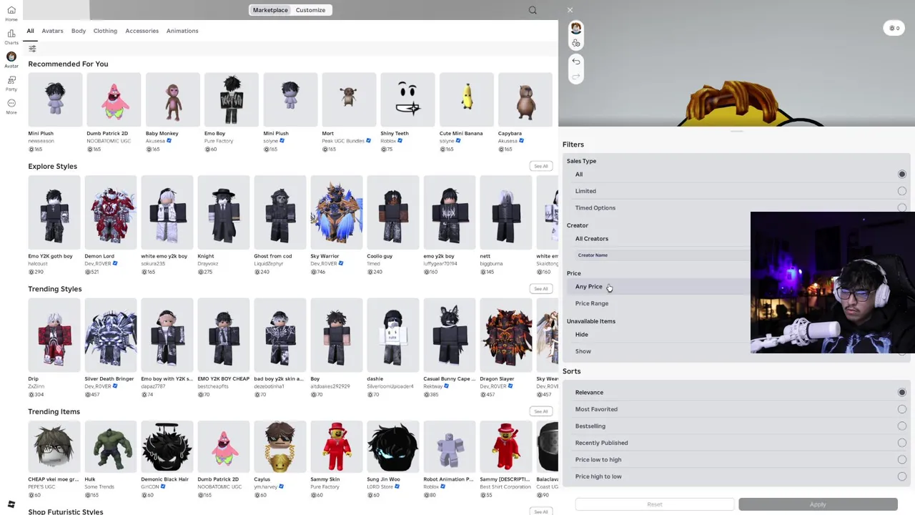Image resolution: width=915 pixels, height=515 pixels.
Task: Open the Baby Monkey recommended item
Action: pos(172,99)
